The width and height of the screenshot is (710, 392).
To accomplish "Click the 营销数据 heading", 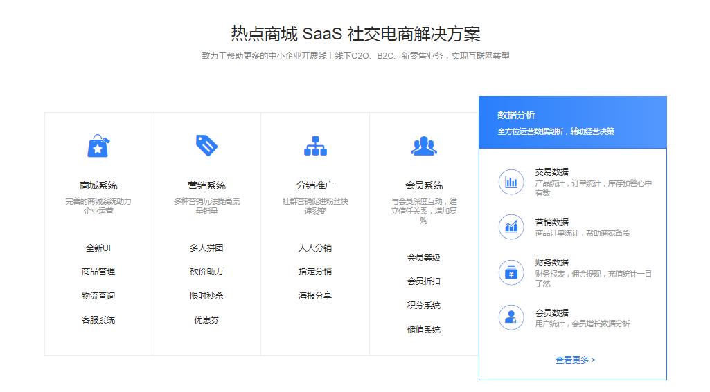I will point(551,222).
